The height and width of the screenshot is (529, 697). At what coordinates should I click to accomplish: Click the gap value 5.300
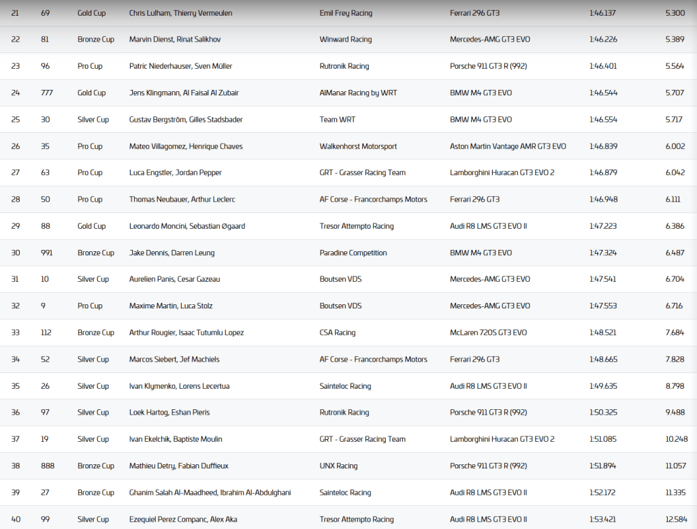[x=675, y=13]
